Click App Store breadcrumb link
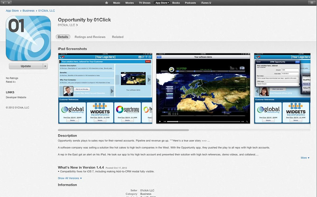Viewport: 317px width, 197px height. (12, 11)
